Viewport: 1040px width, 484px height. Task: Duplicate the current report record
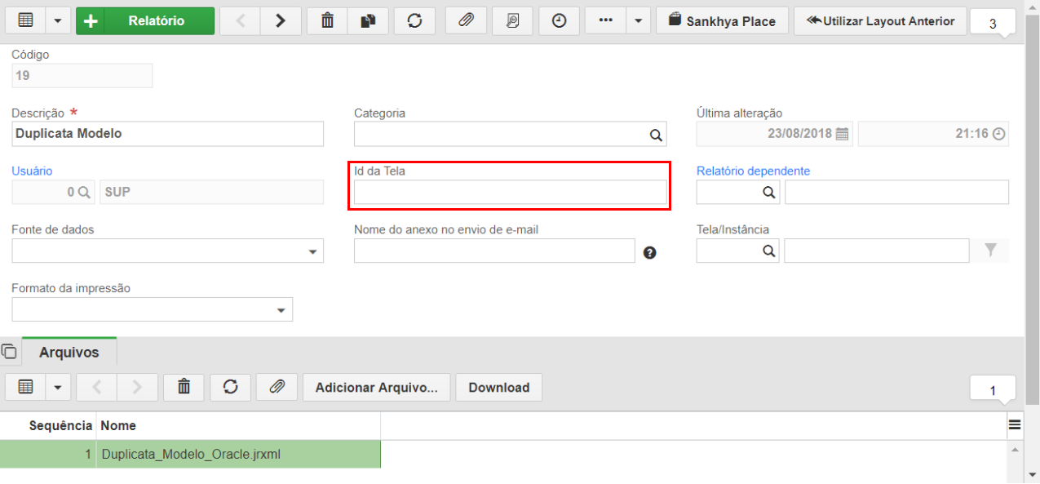pos(368,20)
